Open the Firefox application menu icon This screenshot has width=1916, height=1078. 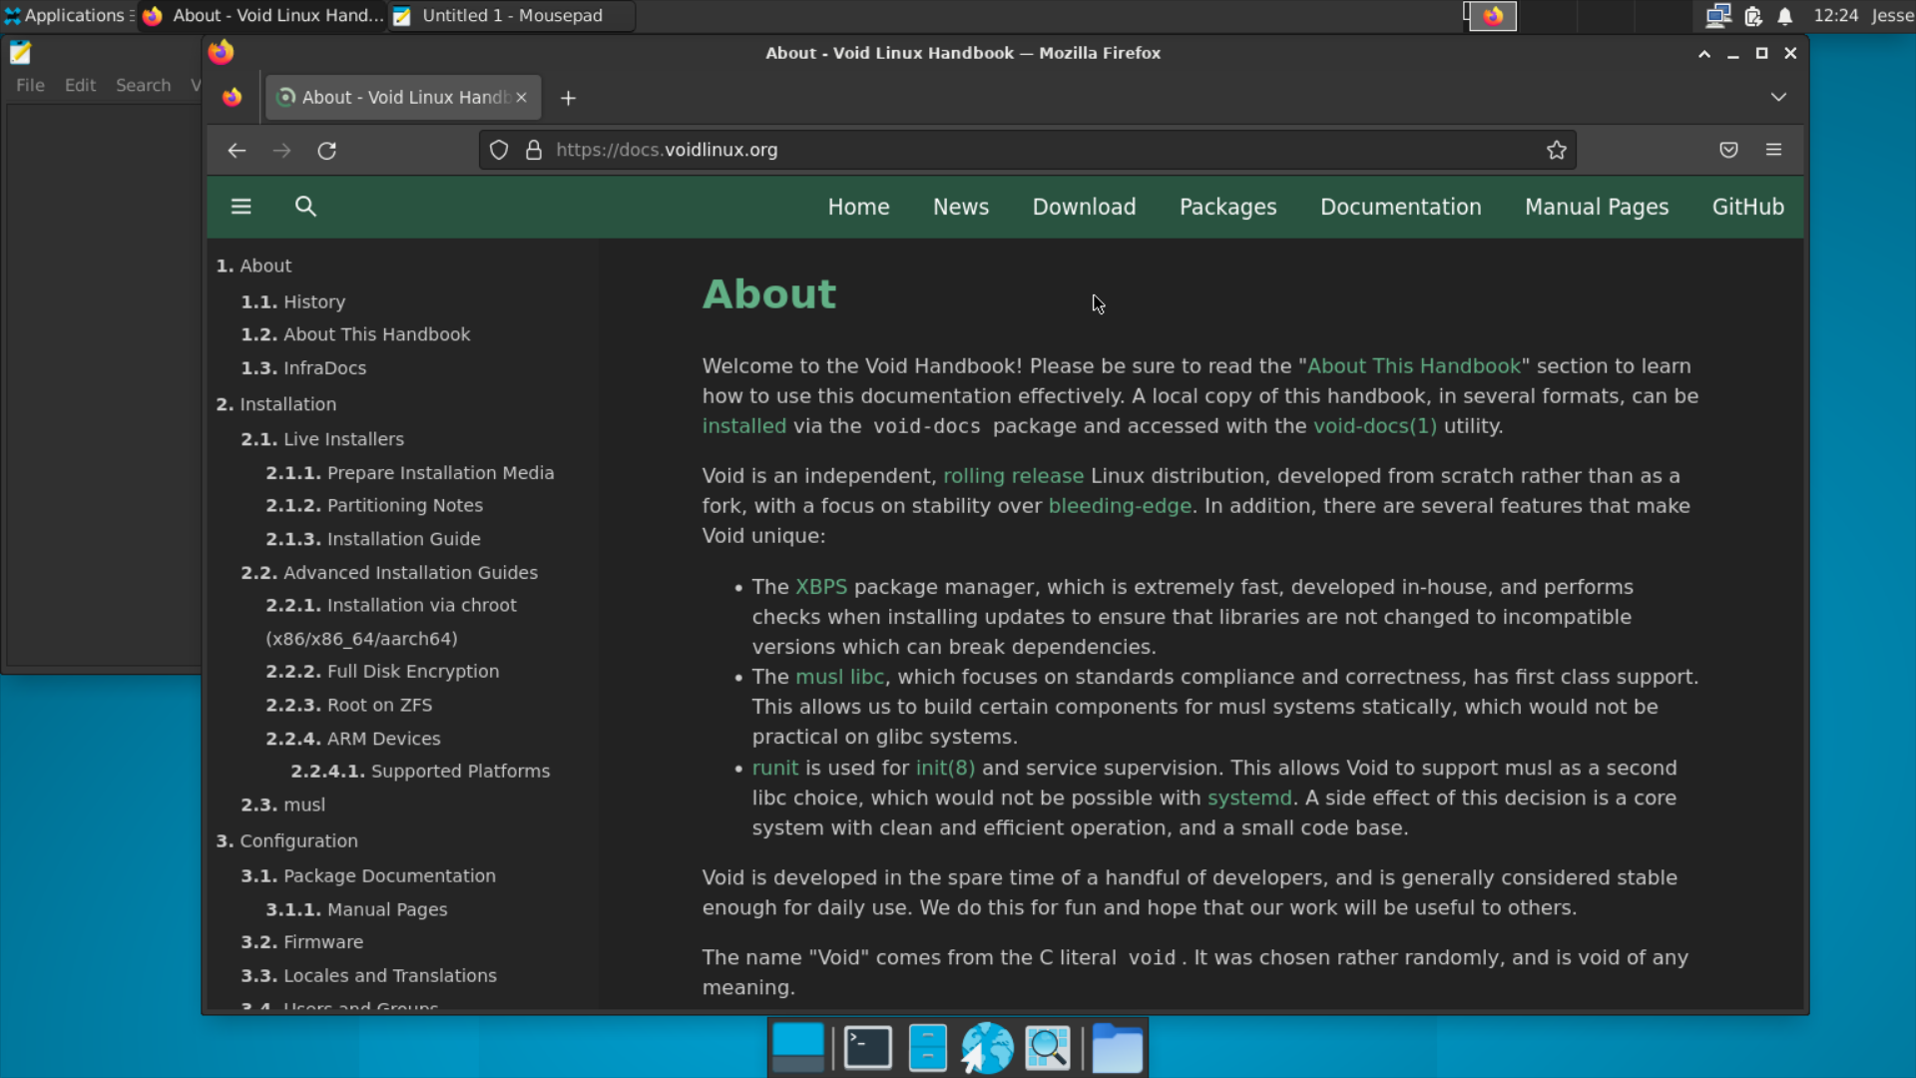pyautogui.click(x=1773, y=150)
